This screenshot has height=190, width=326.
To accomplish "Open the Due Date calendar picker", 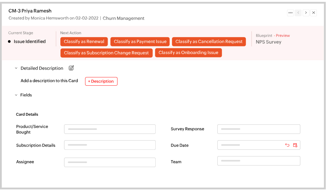I will [x=295, y=145].
